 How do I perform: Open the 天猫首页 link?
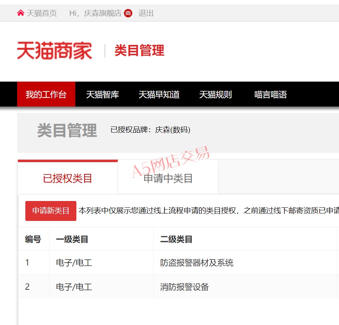click(41, 13)
